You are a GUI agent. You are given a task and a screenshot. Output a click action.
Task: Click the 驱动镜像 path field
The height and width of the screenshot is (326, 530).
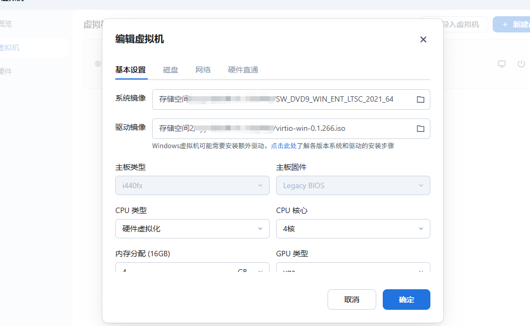pos(282,129)
